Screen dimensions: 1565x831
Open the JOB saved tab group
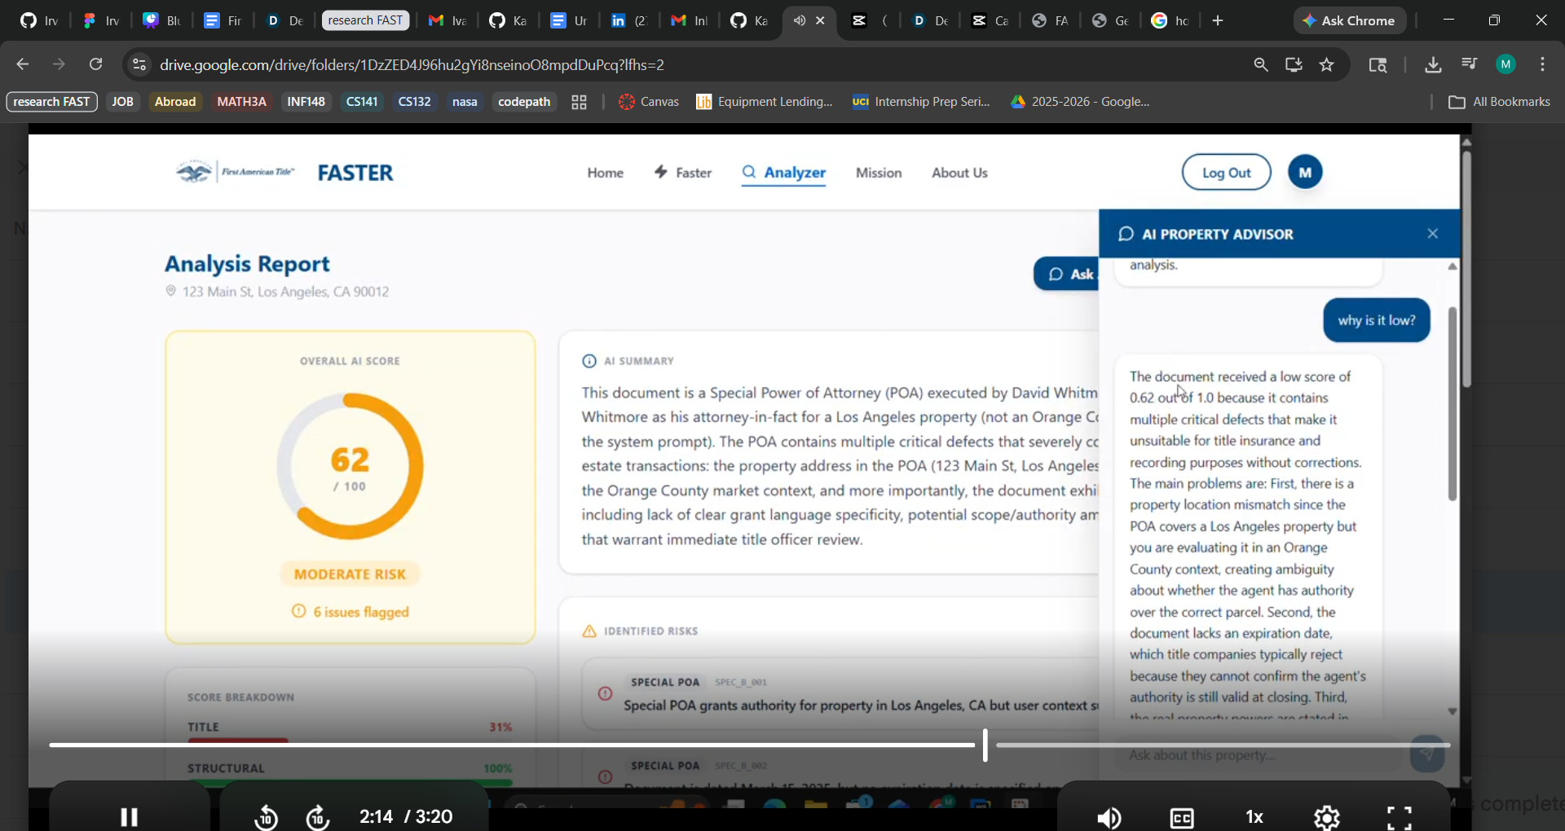tap(123, 102)
